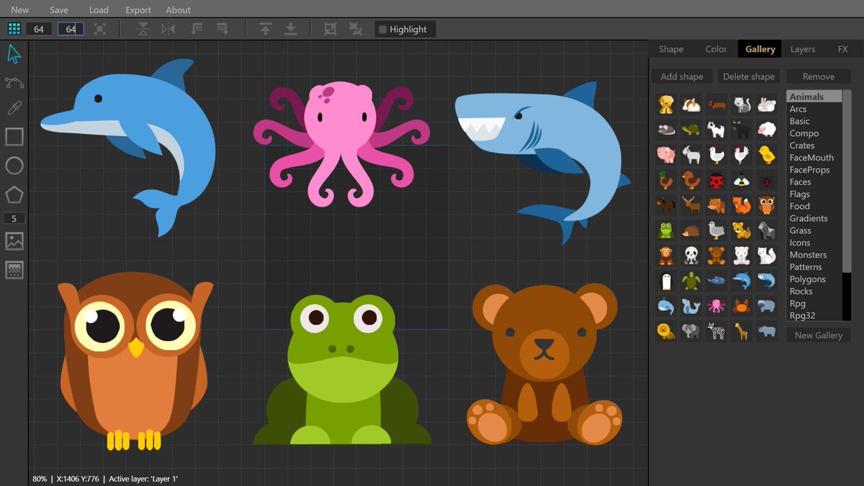Open the Export menu

(138, 10)
